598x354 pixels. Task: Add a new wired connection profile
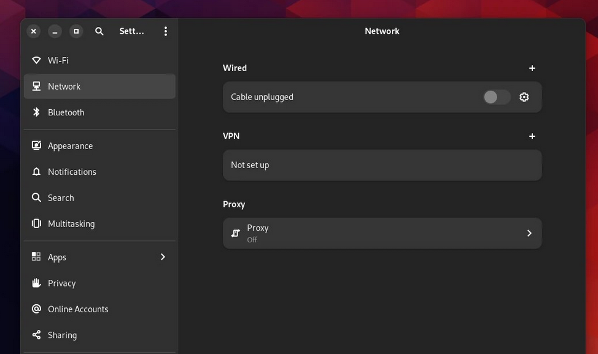[x=532, y=68]
